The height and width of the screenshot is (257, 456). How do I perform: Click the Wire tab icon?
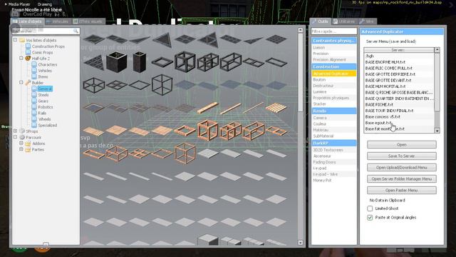pyautogui.click(x=362, y=21)
